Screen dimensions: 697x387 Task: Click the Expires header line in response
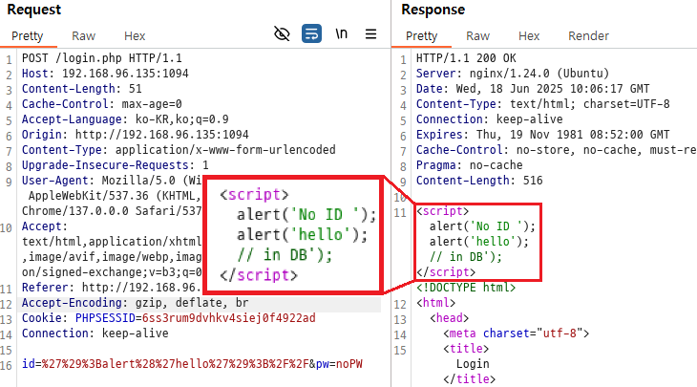click(x=542, y=135)
